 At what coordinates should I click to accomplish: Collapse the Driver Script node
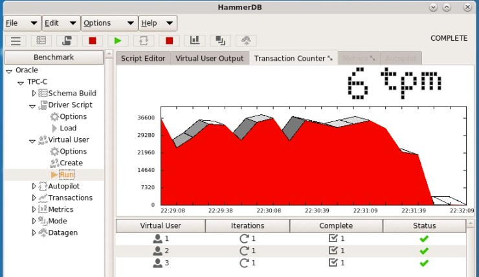coord(32,107)
